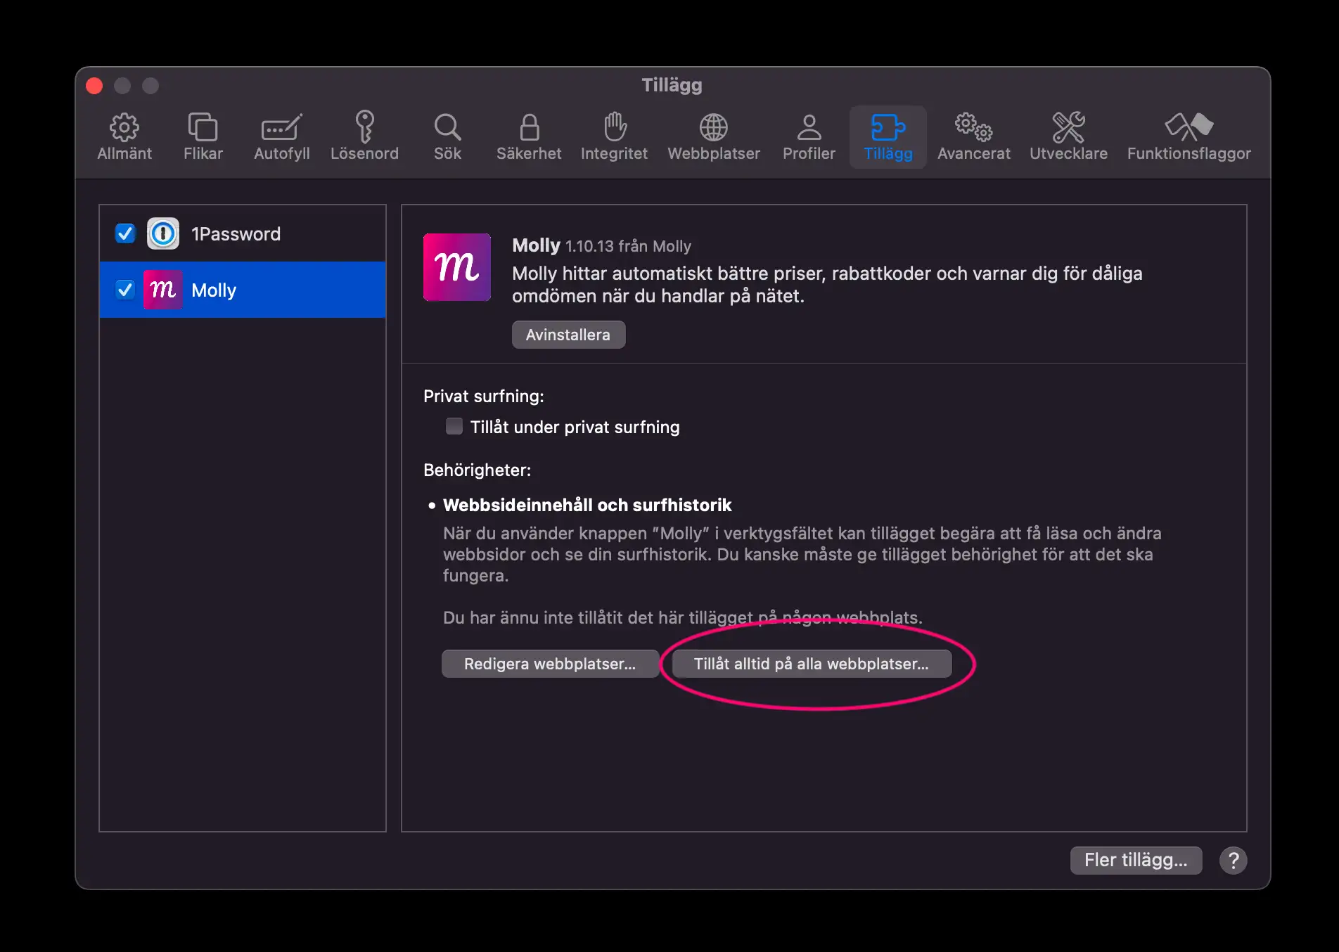Click the 1Password extension icon in the list
The width and height of the screenshot is (1339, 952).
coord(163,233)
